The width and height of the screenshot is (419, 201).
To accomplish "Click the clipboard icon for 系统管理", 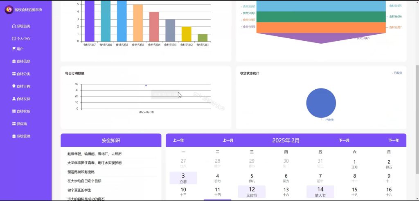I will pyautogui.click(x=14, y=136).
